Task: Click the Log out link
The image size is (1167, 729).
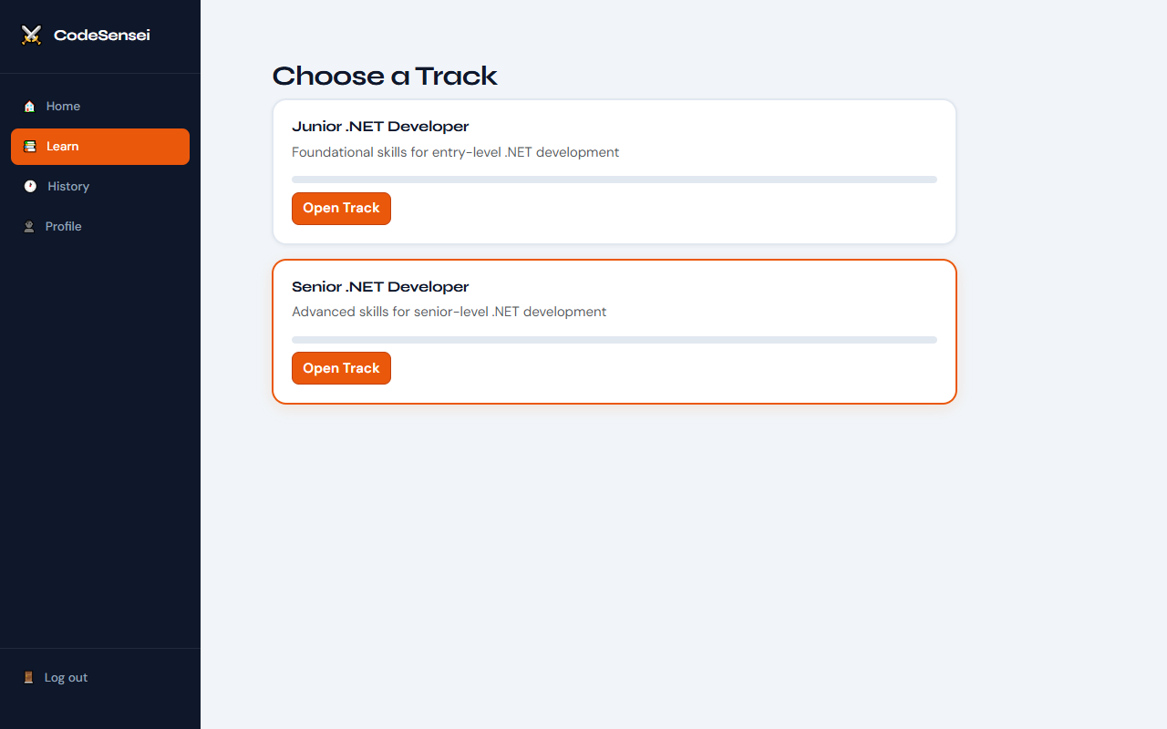Action: [66, 677]
